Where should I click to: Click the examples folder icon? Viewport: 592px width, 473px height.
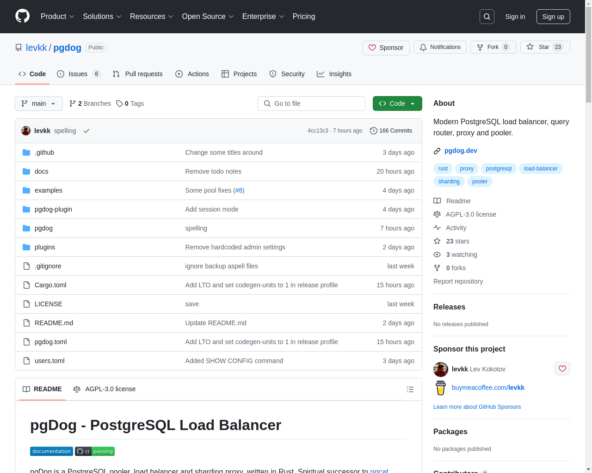(x=26, y=190)
